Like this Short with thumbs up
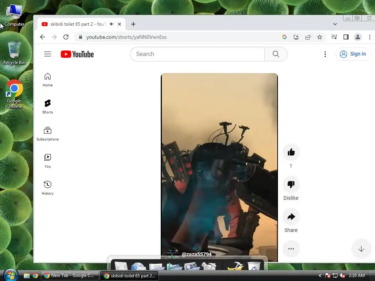 click(x=291, y=152)
